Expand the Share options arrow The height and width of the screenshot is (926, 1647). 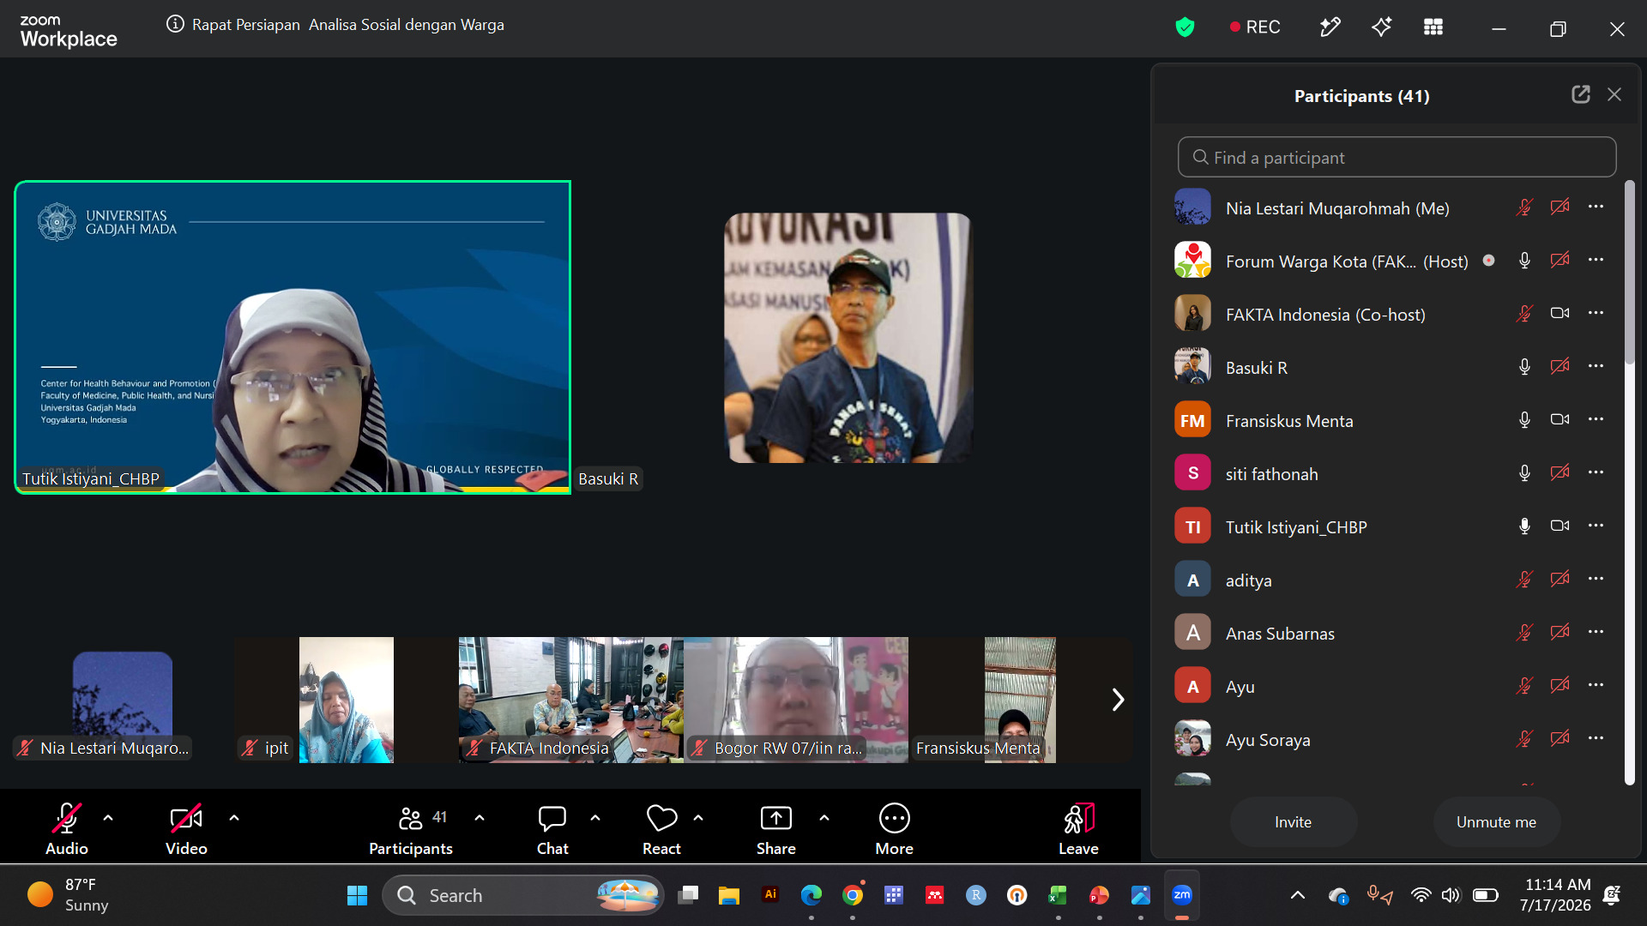click(x=824, y=818)
